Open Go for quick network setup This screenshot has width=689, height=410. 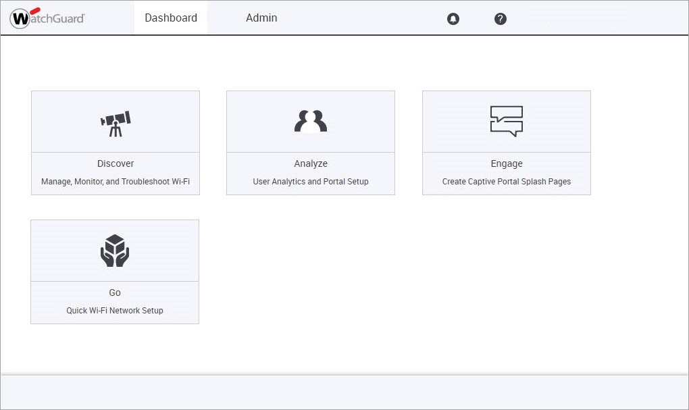(115, 270)
